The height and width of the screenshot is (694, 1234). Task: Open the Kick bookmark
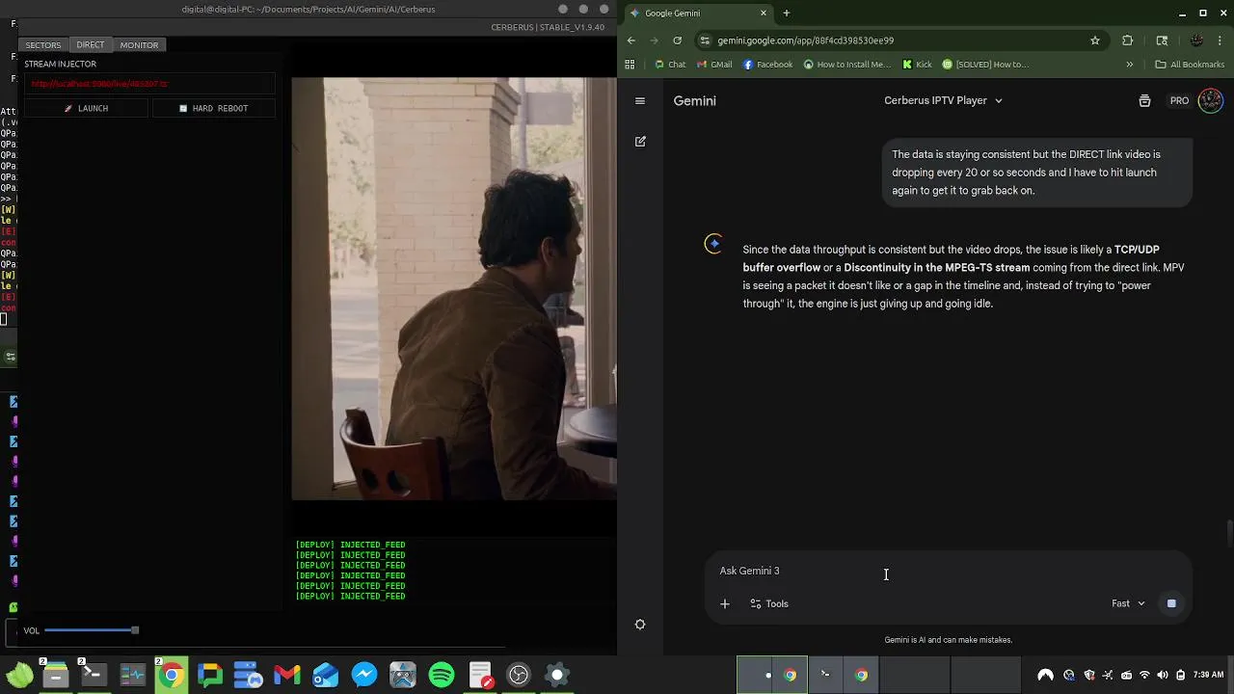(x=917, y=65)
